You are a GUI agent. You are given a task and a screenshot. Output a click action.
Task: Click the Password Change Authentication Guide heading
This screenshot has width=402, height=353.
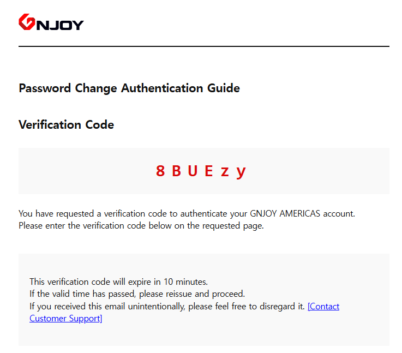pos(129,88)
